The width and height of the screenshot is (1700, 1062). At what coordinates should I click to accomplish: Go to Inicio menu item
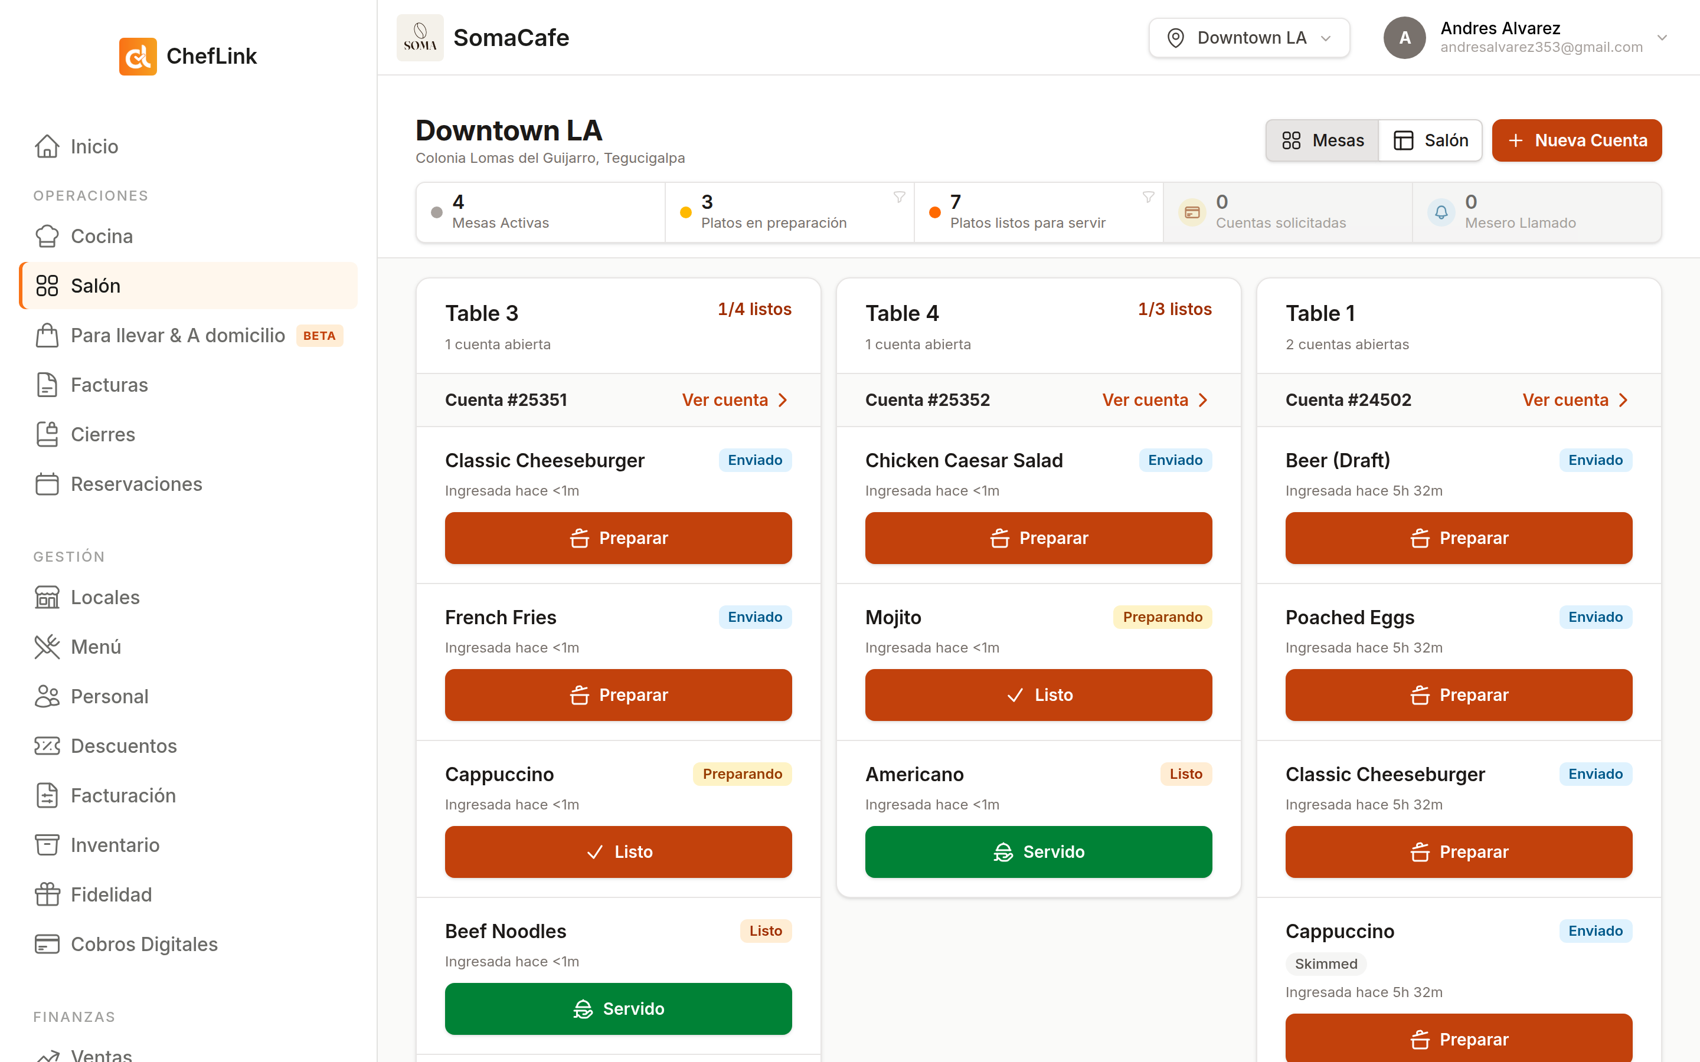(x=189, y=146)
